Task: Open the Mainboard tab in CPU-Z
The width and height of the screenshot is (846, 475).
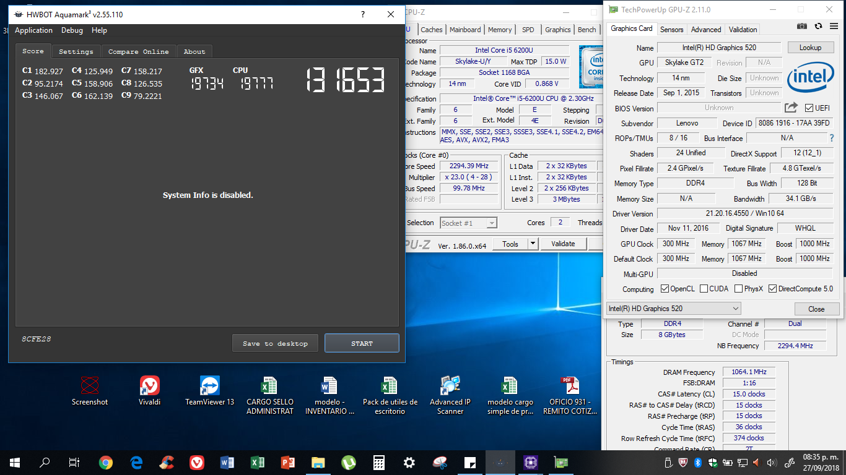Action: pos(465,30)
